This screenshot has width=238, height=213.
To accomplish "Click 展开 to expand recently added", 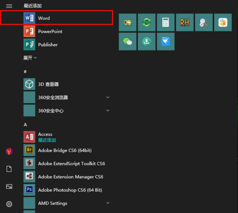I will [x=30, y=58].
